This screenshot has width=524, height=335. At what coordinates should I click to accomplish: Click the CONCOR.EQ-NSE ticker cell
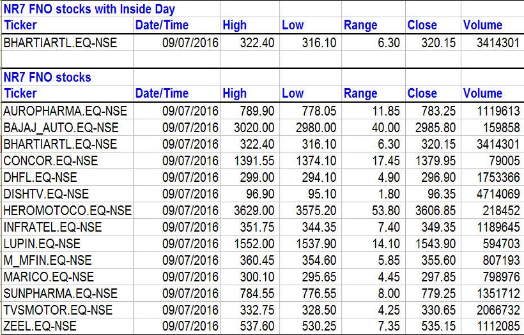pyautogui.click(x=51, y=161)
